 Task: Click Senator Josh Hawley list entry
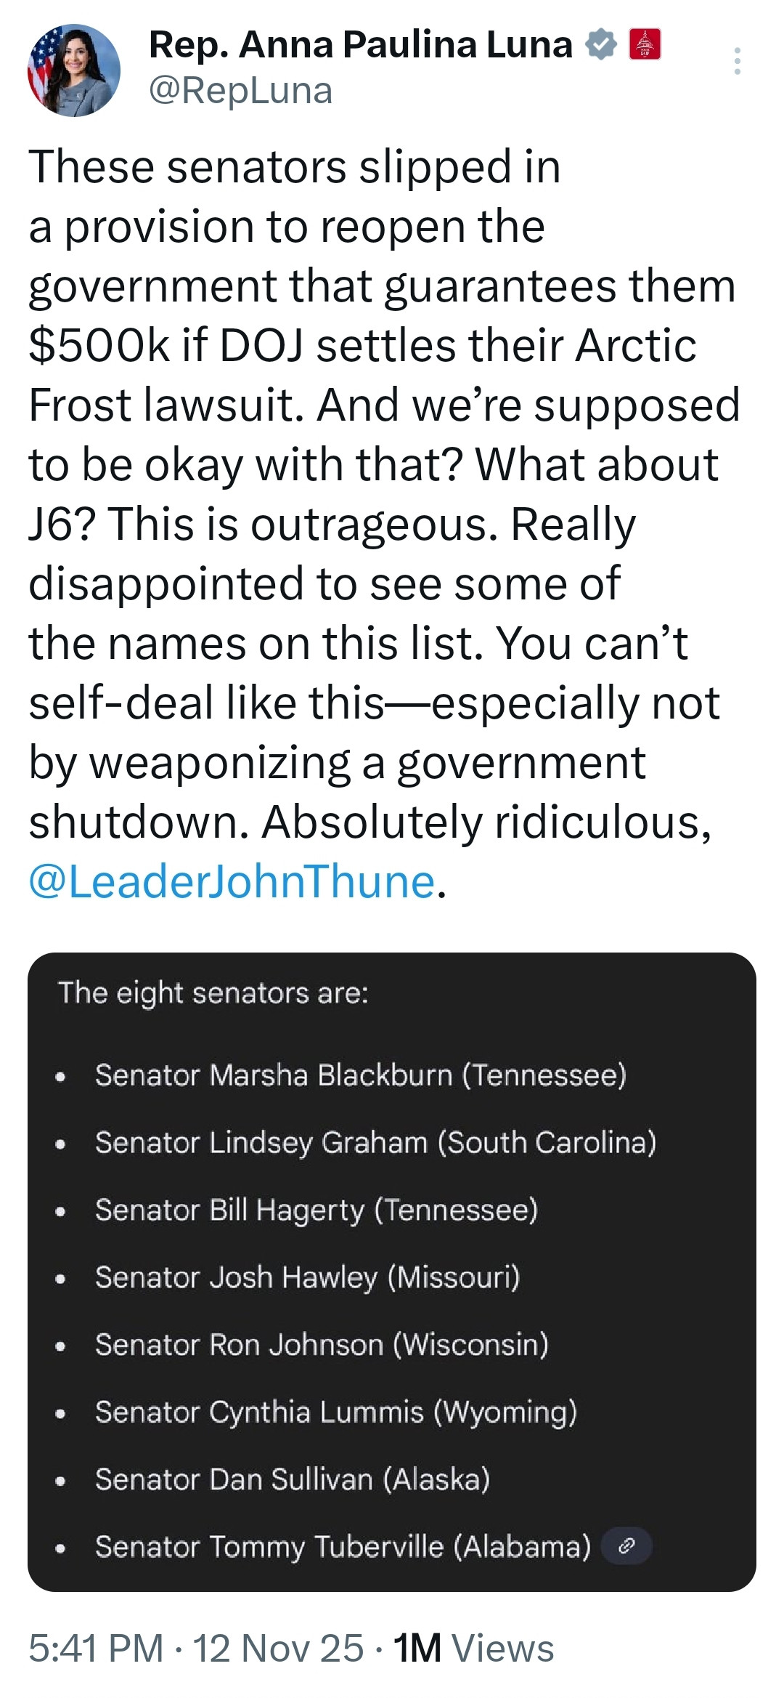pos(307,1277)
